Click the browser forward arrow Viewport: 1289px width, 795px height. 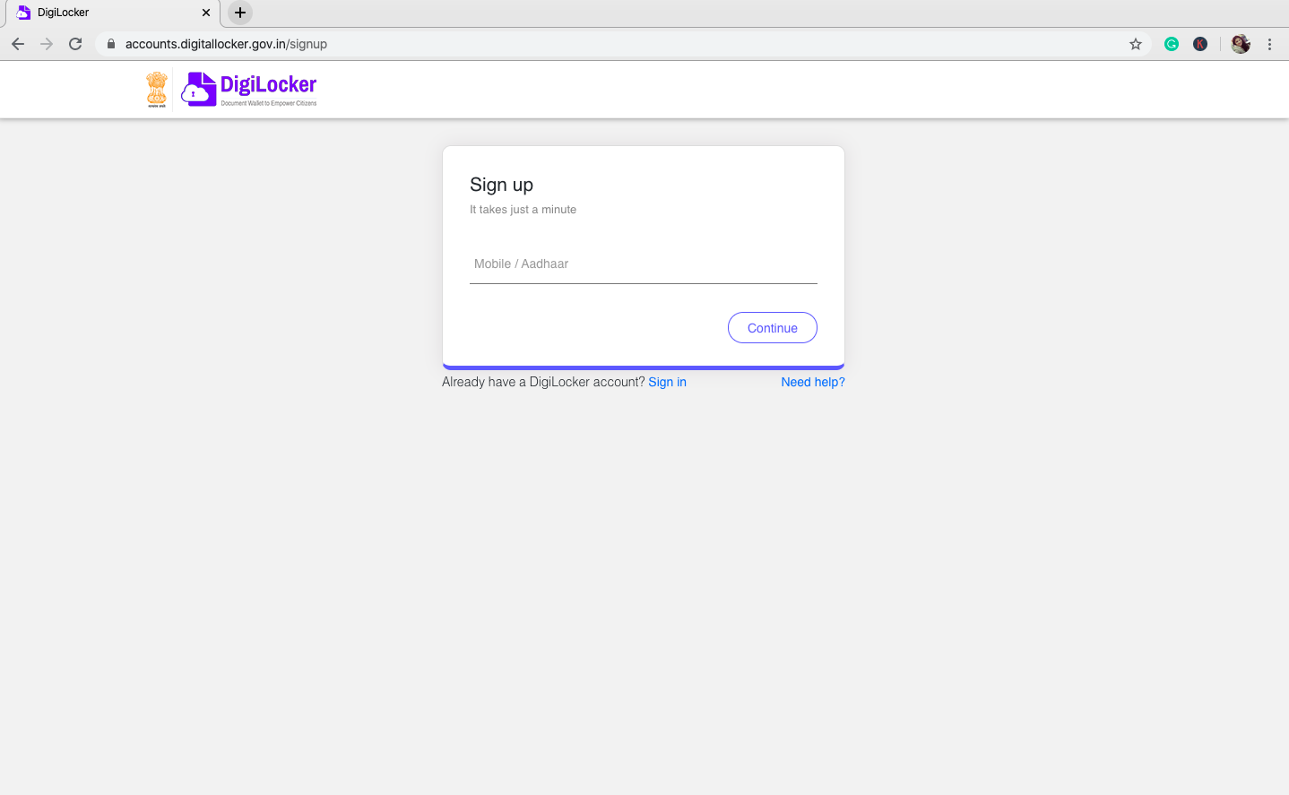click(47, 44)
